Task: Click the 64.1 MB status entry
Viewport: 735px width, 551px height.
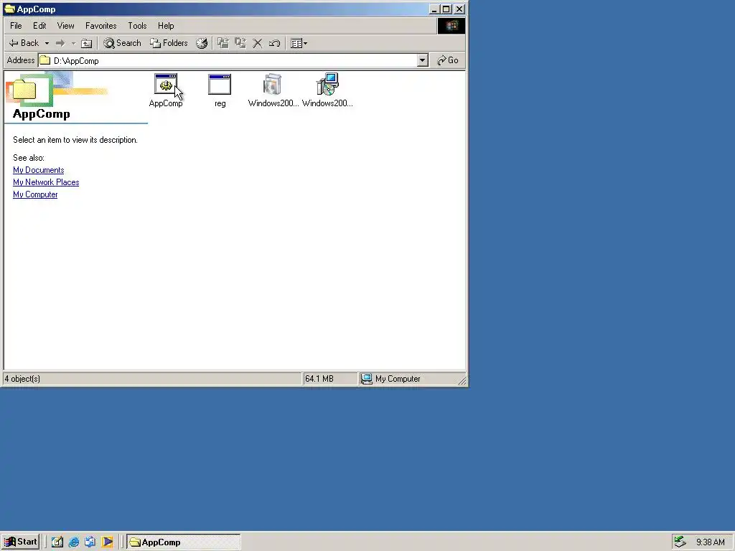Action: coord(319,379)
